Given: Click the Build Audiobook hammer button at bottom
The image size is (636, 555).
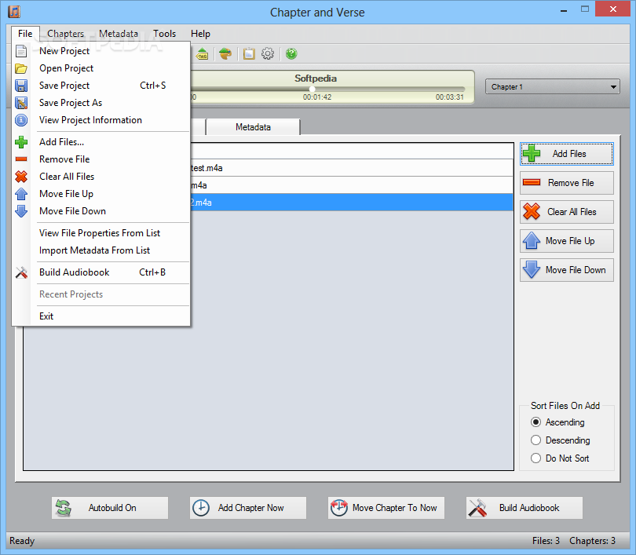Looking at the screenshot, I should click(525, 508).
